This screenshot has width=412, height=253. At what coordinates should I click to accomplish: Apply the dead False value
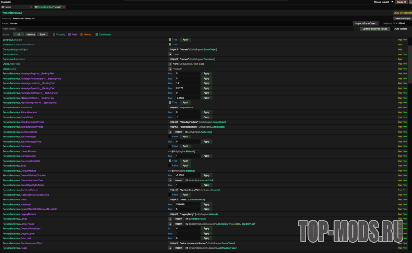click(186, 166)
